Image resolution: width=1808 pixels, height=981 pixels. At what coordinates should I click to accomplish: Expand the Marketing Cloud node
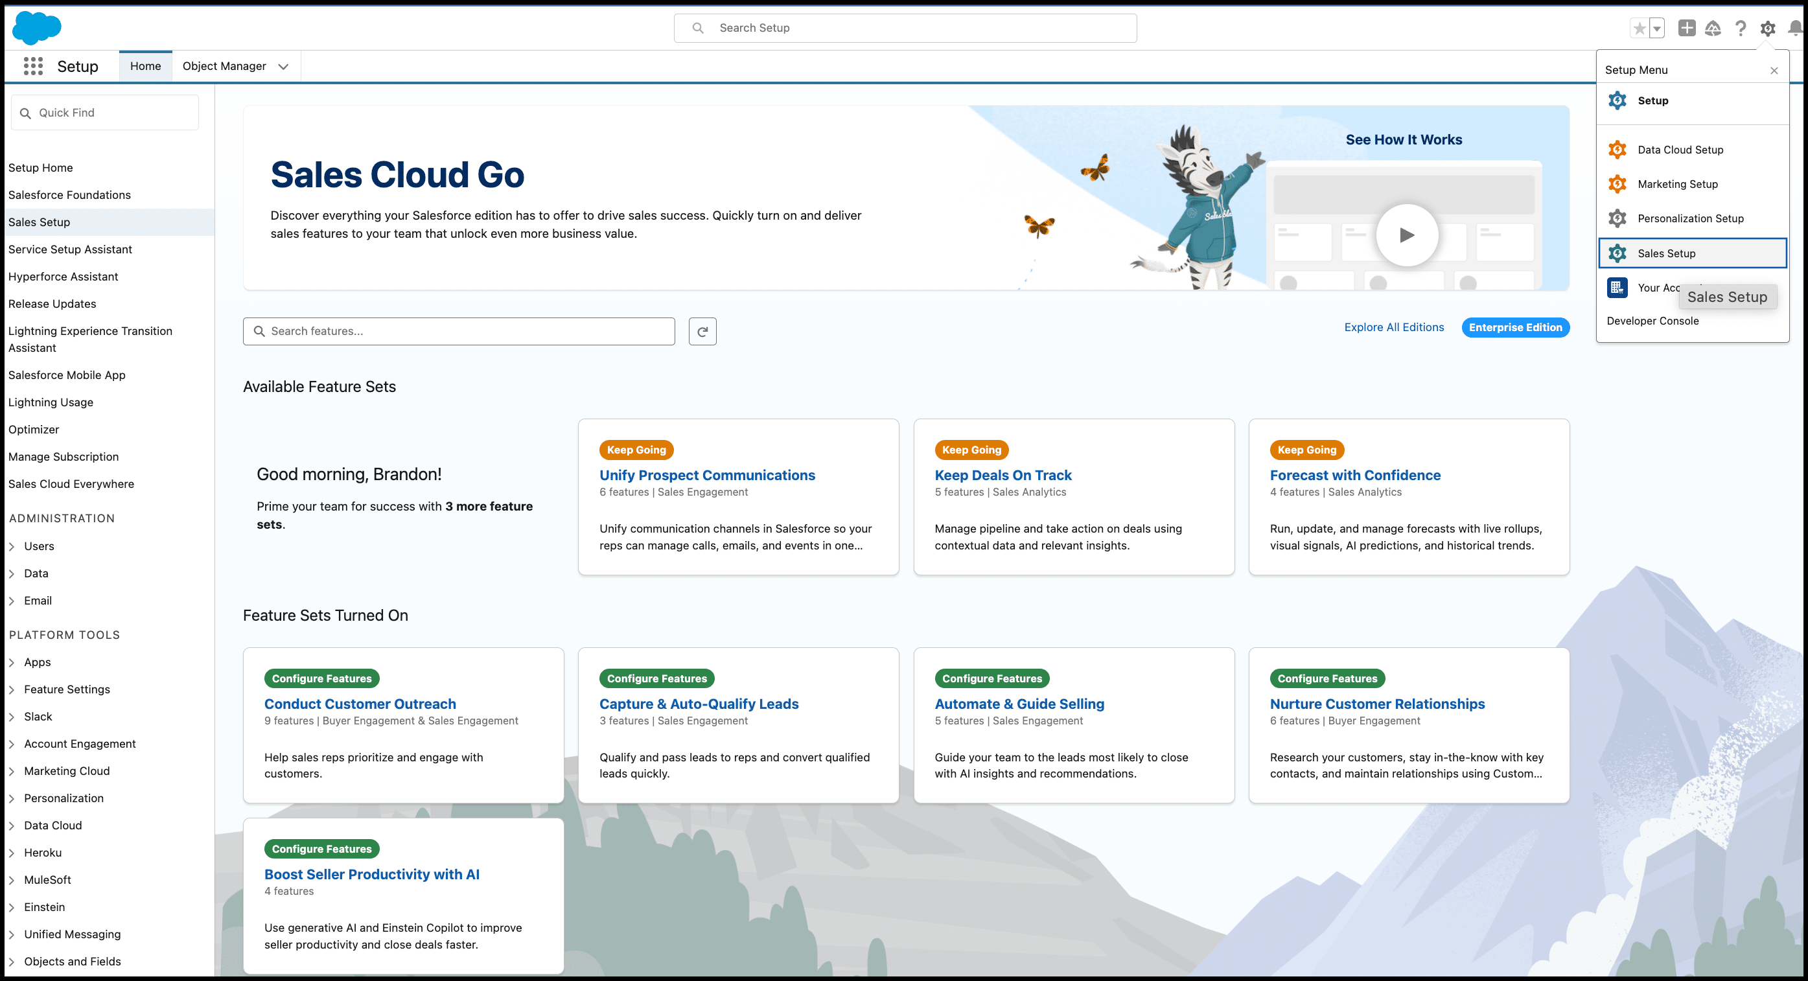click(12, 771)
